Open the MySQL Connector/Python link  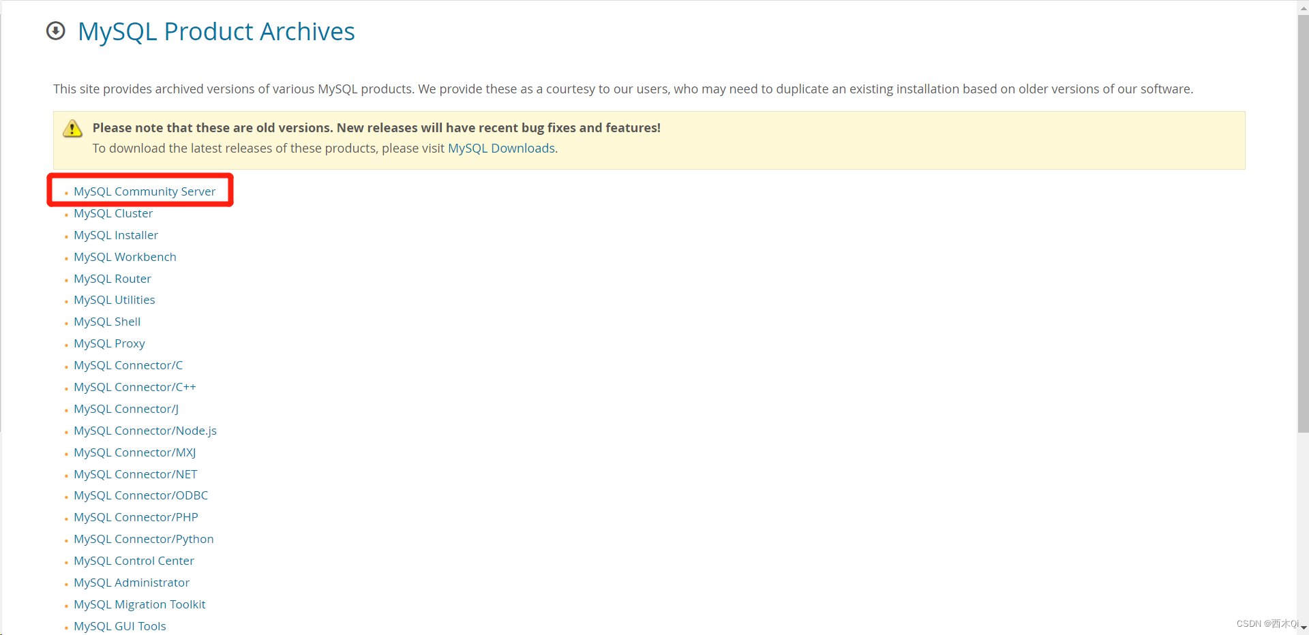point(144,539)
